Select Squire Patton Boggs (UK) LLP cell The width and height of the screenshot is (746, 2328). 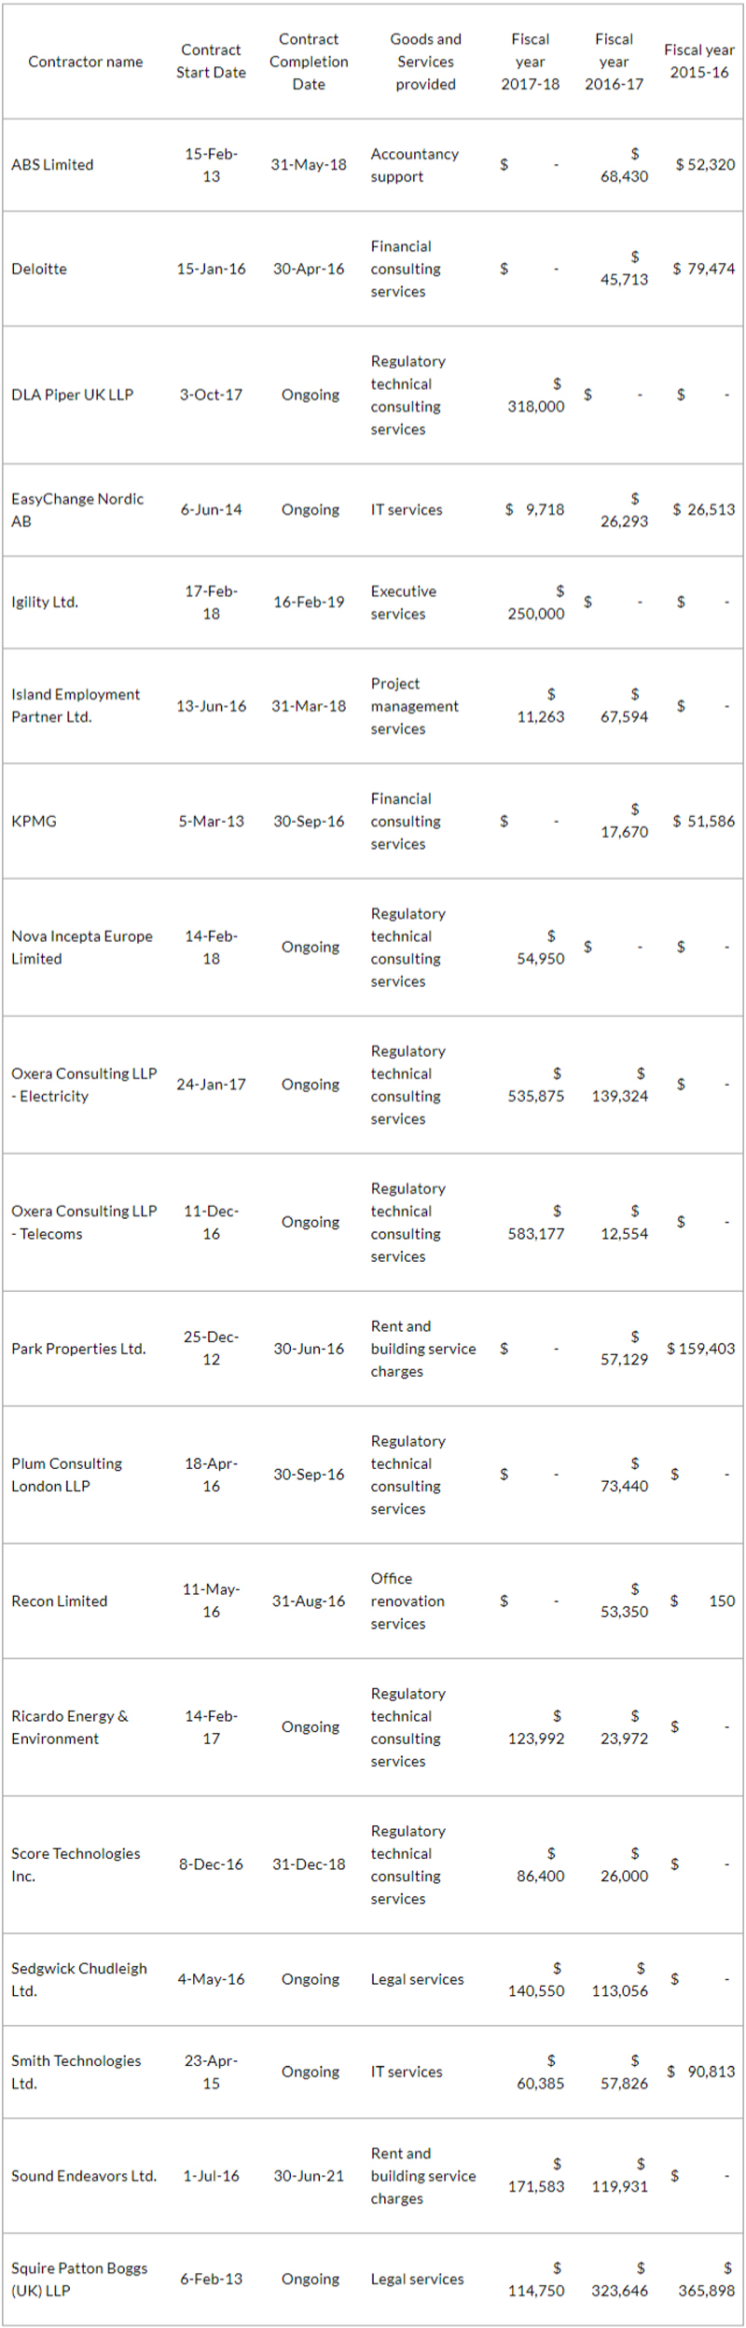pos(79,2279)
